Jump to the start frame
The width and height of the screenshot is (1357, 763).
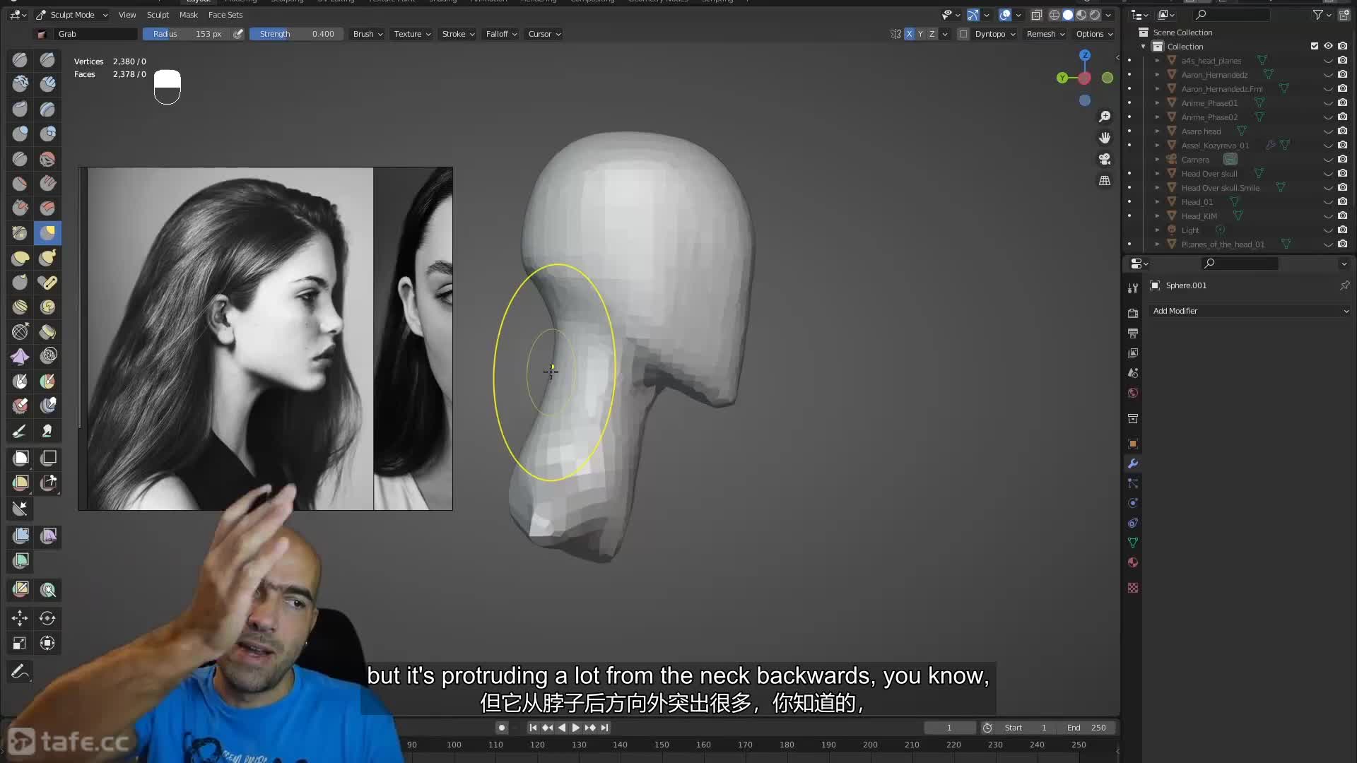533,728
